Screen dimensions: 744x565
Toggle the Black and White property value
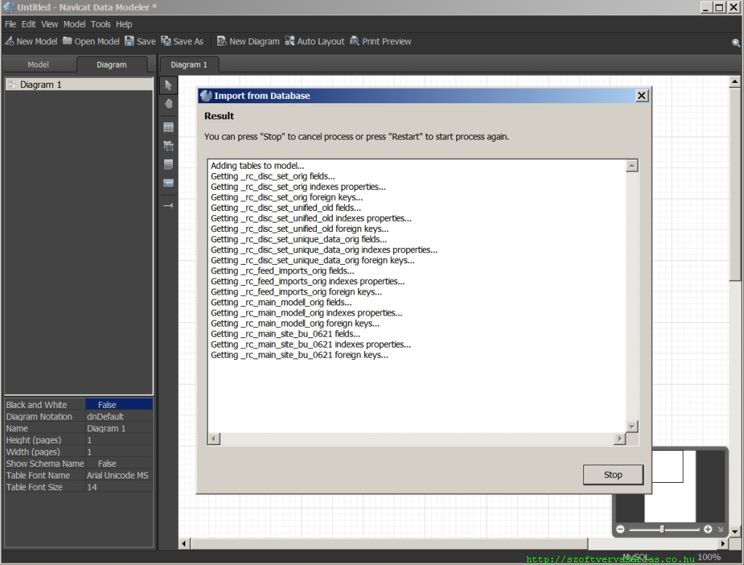[118, 405]
